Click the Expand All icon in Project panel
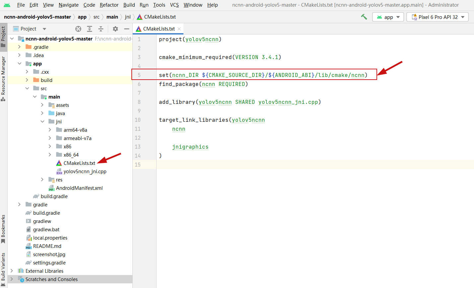Viewport: 474px width, 288px height. tap(90, 29)
